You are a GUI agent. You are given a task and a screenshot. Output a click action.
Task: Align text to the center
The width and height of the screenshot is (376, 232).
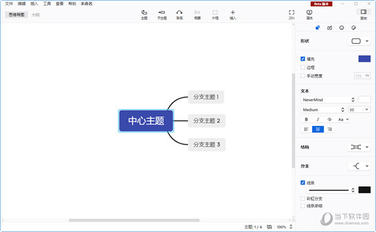318,129
